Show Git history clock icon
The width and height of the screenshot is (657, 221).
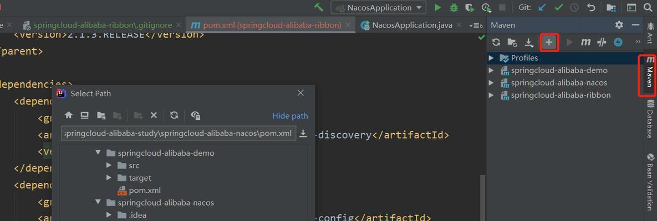point(574,8)
